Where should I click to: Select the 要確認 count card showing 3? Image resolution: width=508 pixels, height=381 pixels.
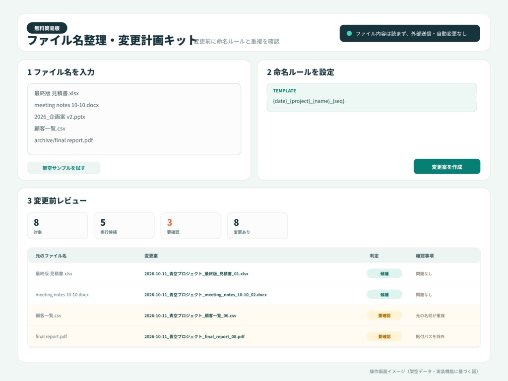(191, 226)
